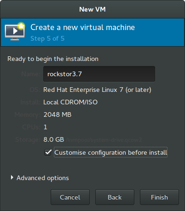Expand the Advanced options section
Screen dimensions: 185x211
[12, 178]
